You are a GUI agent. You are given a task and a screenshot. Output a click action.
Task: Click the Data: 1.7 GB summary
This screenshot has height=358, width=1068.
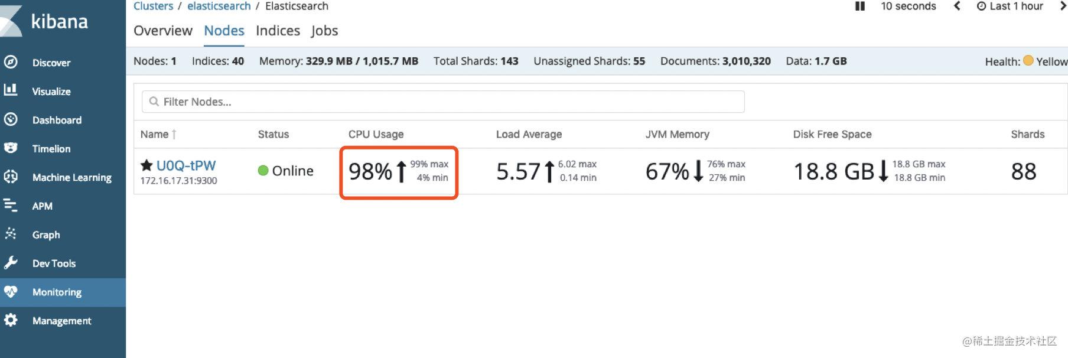click(816, 61)
